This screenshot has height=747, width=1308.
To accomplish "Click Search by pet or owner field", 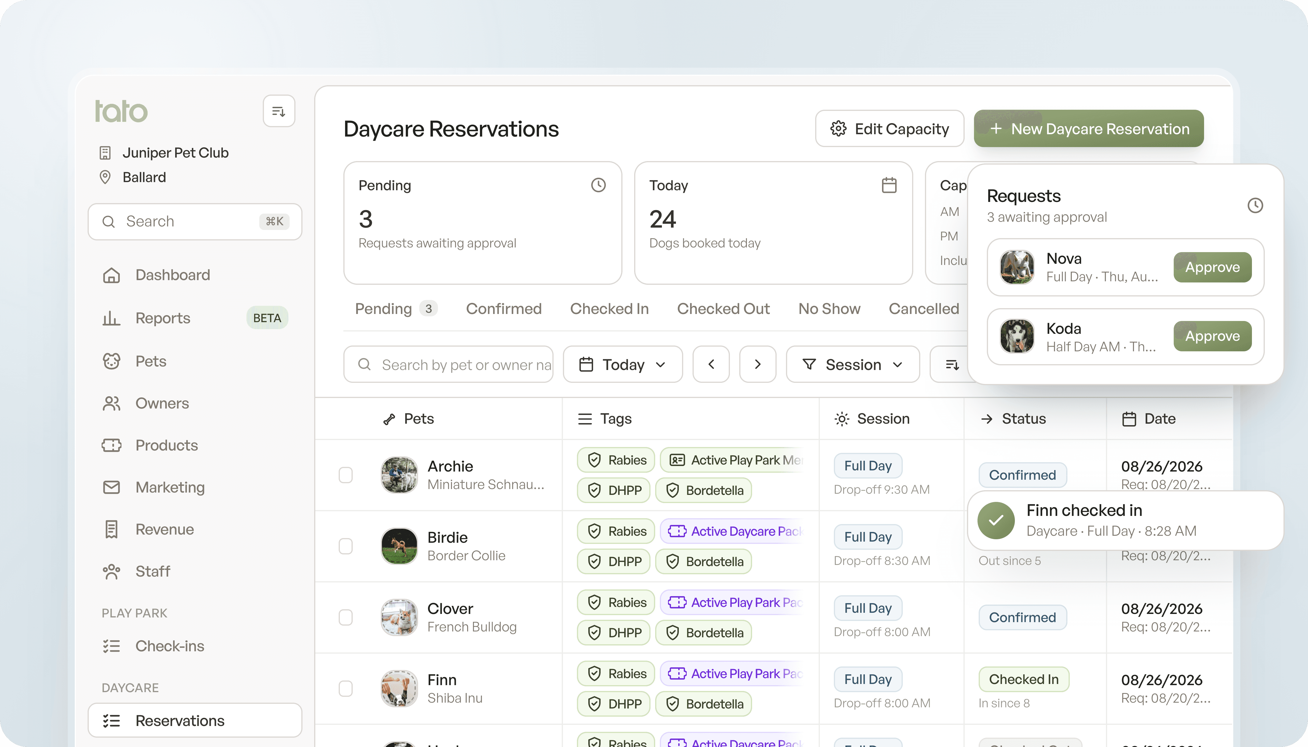I will (x=448, y=364).
